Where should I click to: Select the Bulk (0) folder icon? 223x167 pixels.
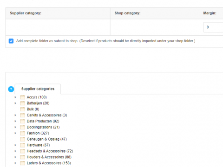click(x=23, y=109)
